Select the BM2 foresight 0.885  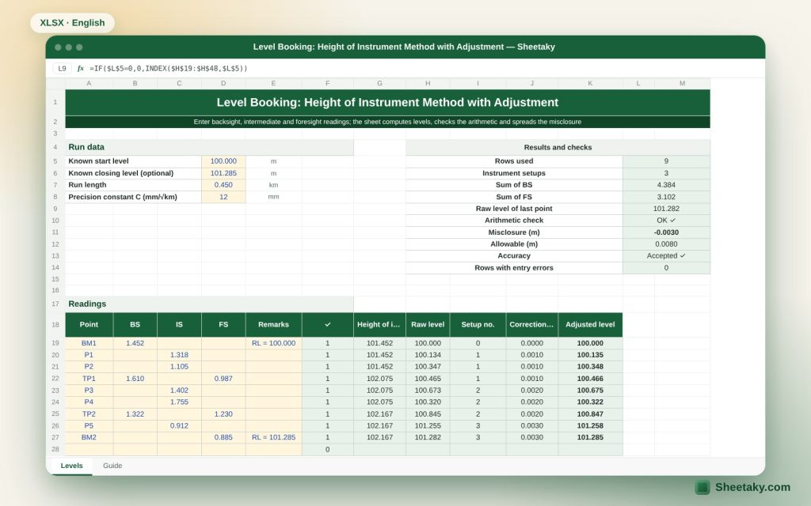223,437
